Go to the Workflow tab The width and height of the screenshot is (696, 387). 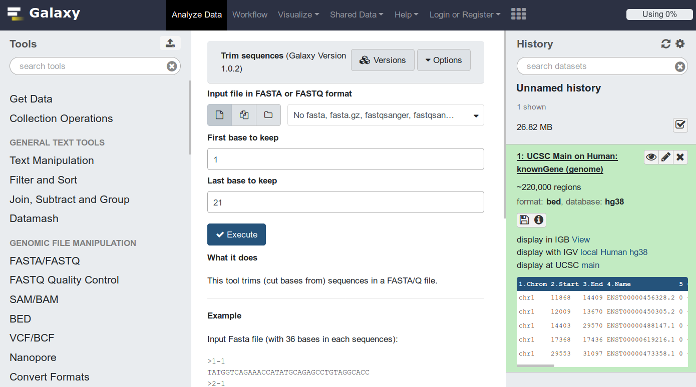point(250,14)
